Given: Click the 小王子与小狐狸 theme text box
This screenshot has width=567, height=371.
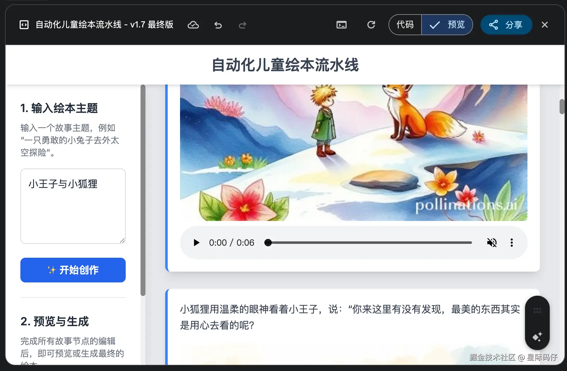Looking at the screenshot, I should [73, 206].
